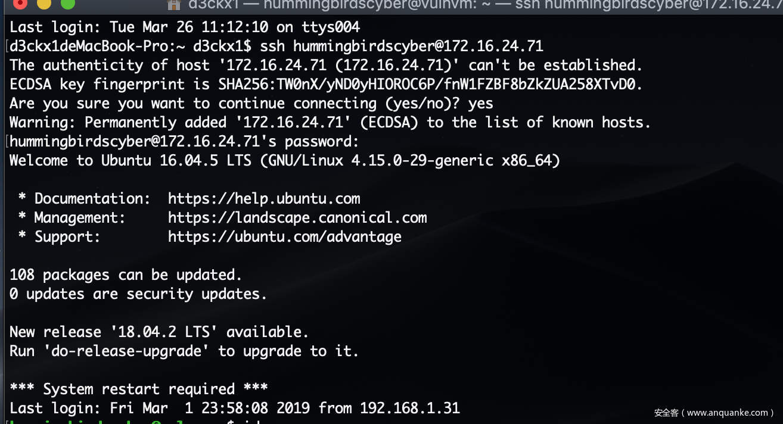Click the typed 'yes' answer text
The height and width of the screenshot is (424, 783).
pyautogui.click(x=480, y=103)
